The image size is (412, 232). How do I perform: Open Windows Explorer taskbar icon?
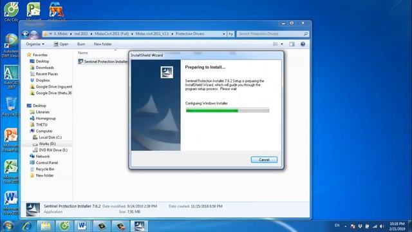46,226
